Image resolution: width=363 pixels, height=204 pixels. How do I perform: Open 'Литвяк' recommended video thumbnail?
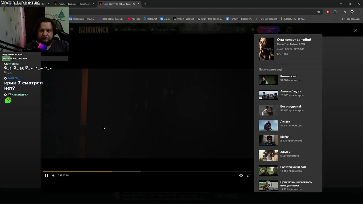click(x=268, y=125)
